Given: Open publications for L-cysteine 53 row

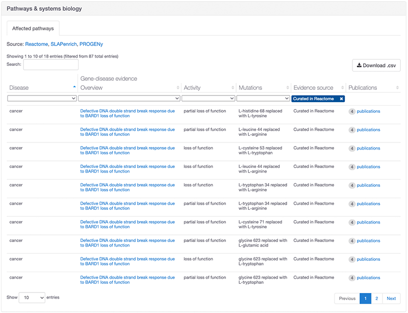Looking at the screenshot, I should coord(368,148).
